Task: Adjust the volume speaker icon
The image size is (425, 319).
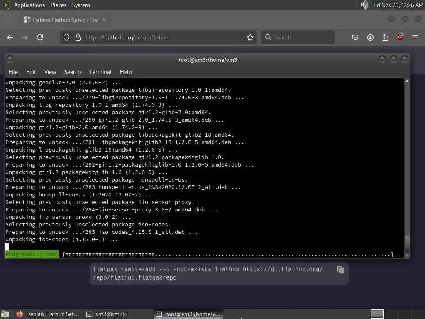Action: point(365,5)
